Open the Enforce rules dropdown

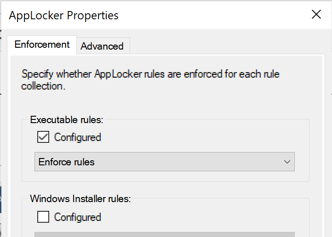pos(164,162)
